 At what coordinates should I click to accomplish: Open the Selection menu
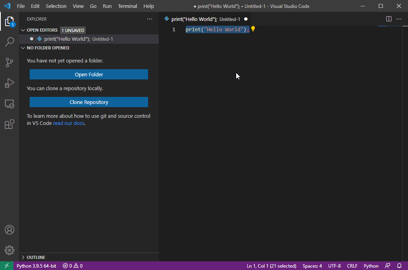click(56, 6)
